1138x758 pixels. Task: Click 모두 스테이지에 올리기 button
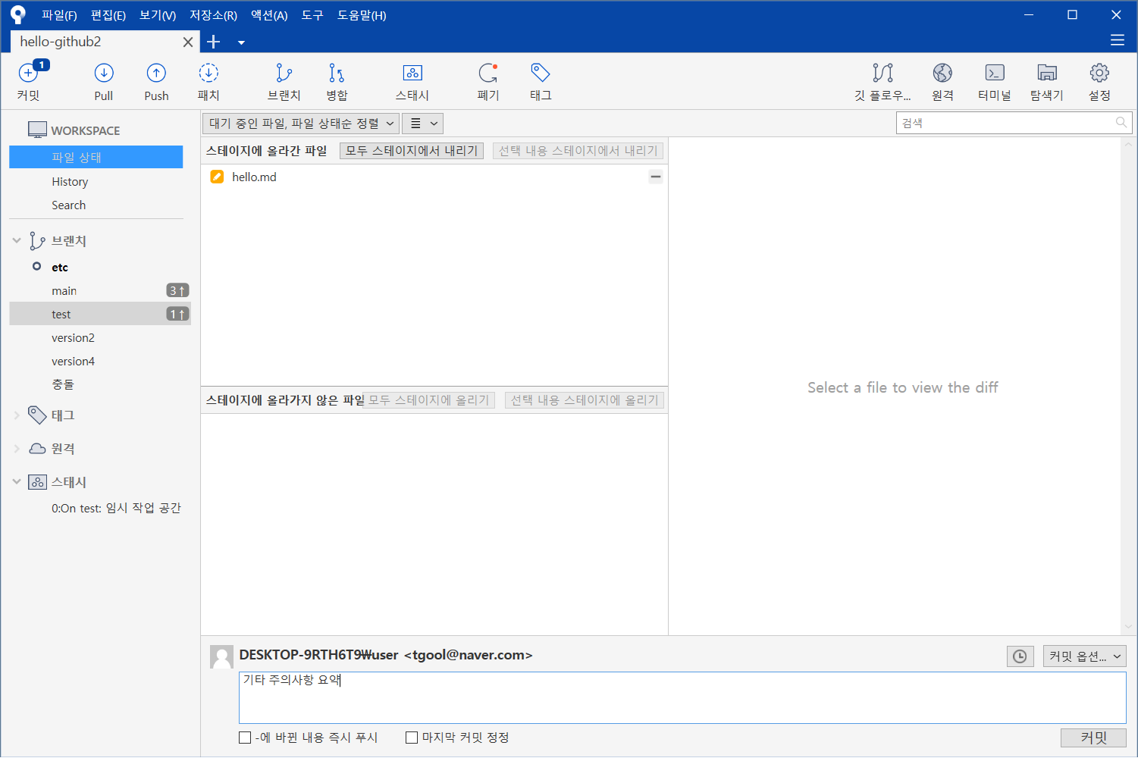click(429, 400)
